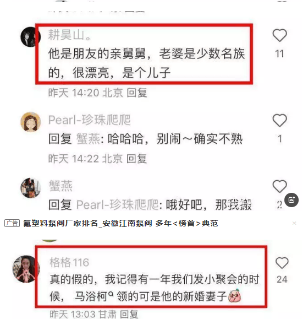Open 耕昊山's profile avatar
The width and height of the screenshot is (308, 319).
(x=30, y=37)
